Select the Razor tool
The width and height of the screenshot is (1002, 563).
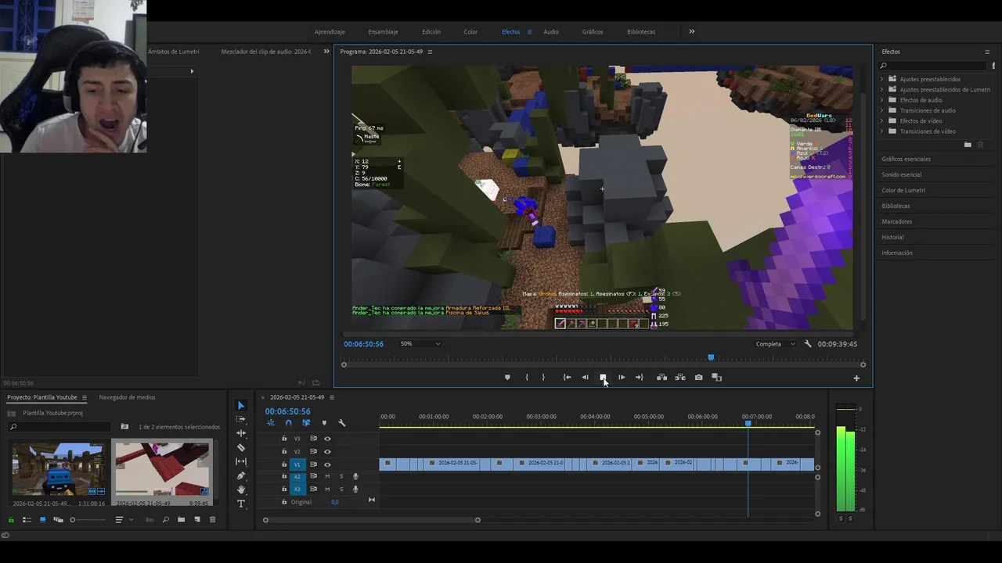(x=241, y=447)
